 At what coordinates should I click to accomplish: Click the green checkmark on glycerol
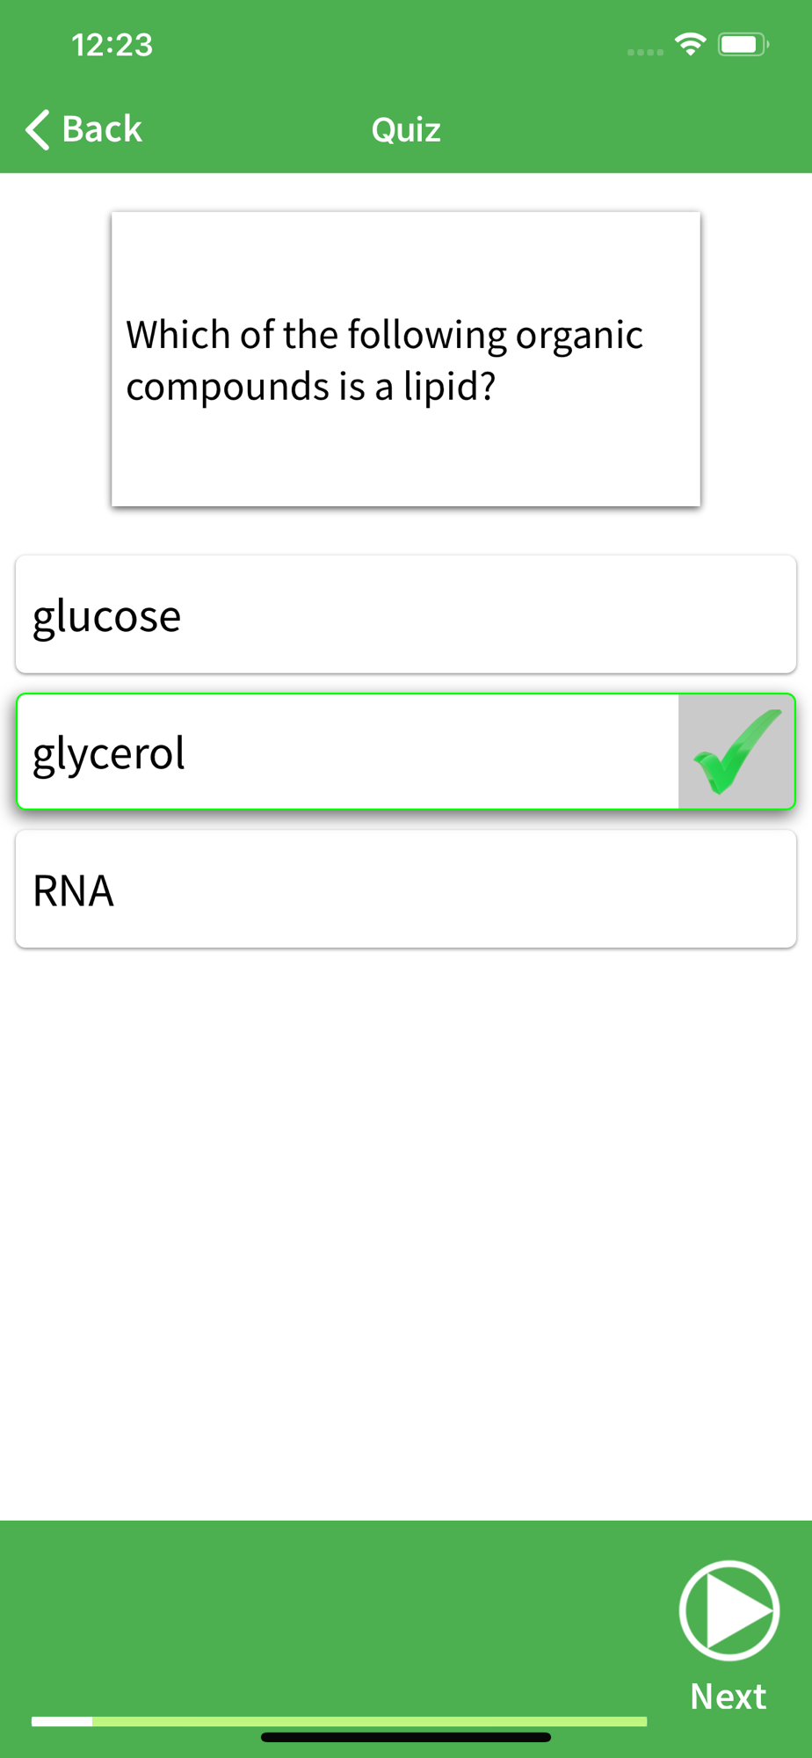(736, 752)
